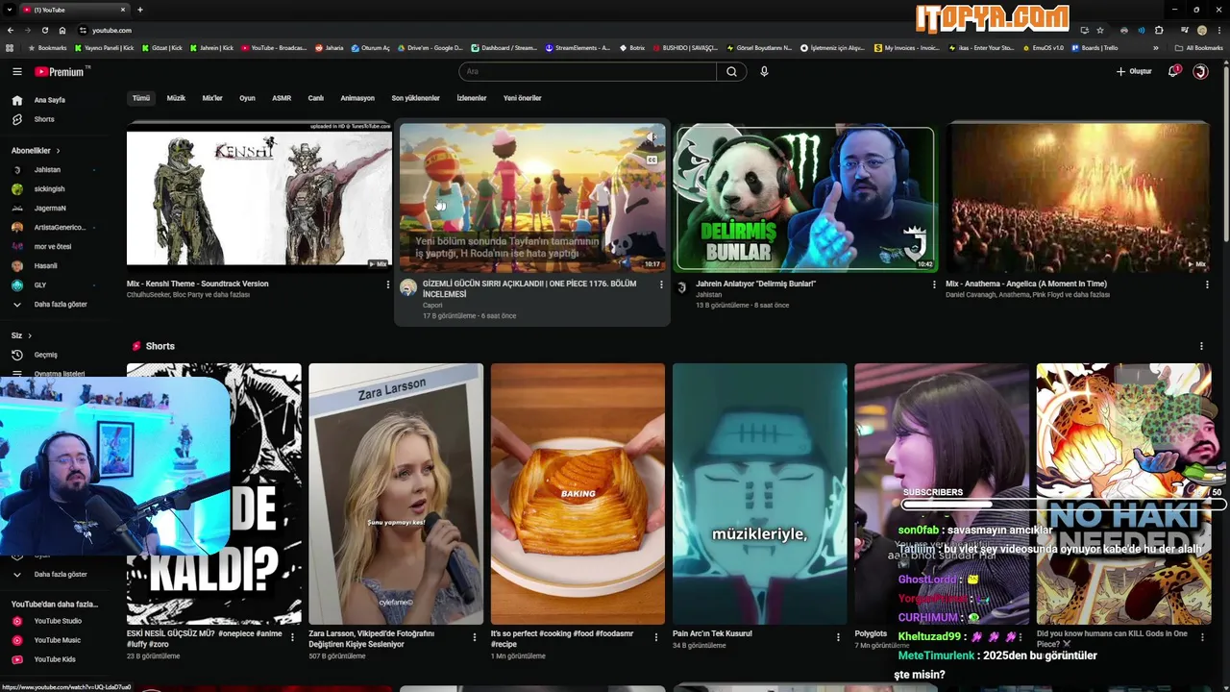This screenshot has width=1230, height=692.
Task: Expand the Siz section chevron
Action: coord(30,335)
